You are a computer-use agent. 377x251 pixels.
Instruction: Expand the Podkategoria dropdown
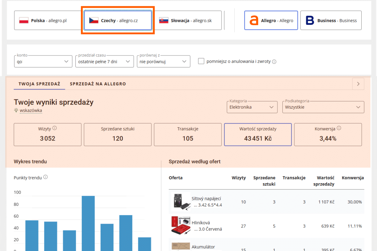click(323, 107)
